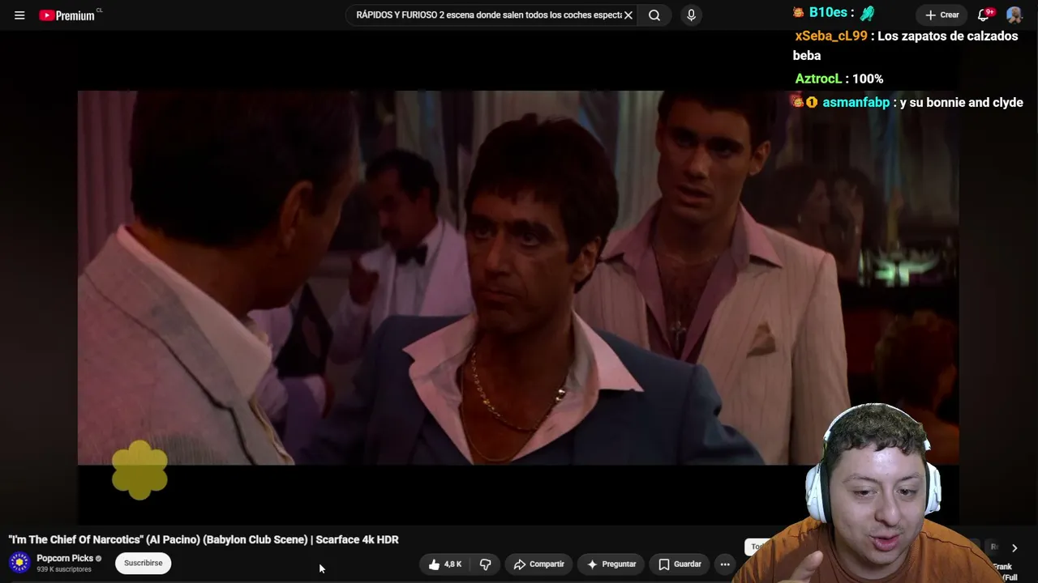Show next filter chips with right chevron

point(1014,548)
